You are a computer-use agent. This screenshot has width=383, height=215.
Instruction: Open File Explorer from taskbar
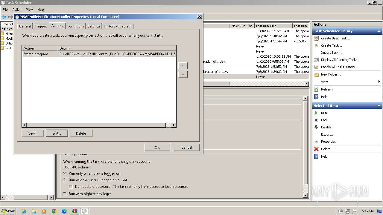(x=34, y=211)
